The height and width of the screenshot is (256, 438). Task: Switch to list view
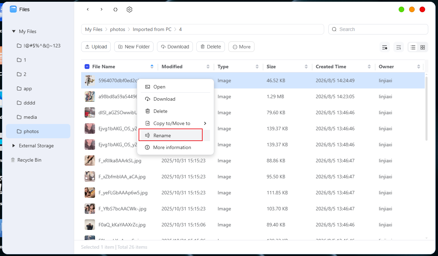click(x=413, y=47)
